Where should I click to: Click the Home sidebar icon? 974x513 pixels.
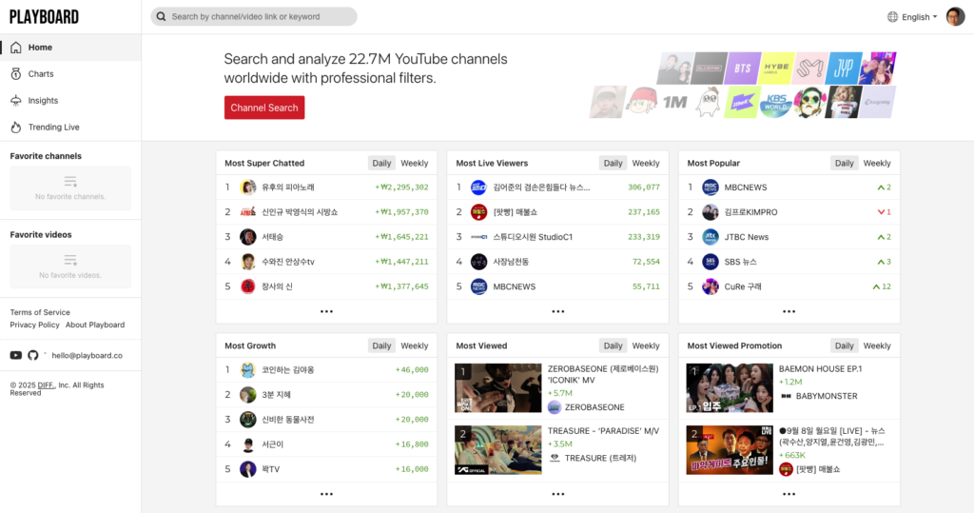click(x=16, y=48)
